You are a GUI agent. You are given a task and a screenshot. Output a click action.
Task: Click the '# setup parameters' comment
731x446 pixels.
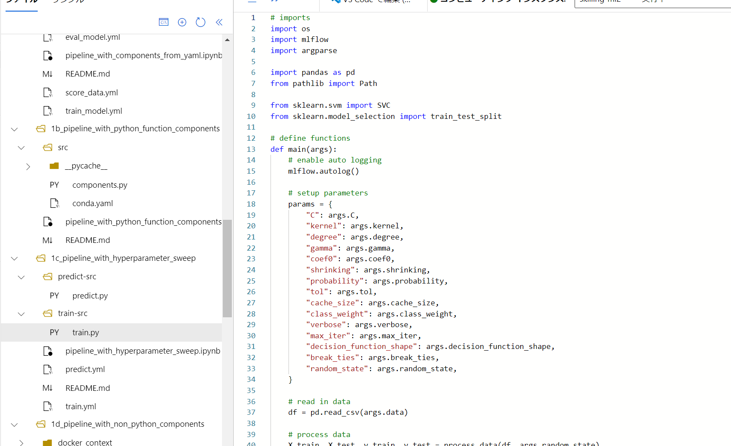pyautogui.click(x=328, y=193)
